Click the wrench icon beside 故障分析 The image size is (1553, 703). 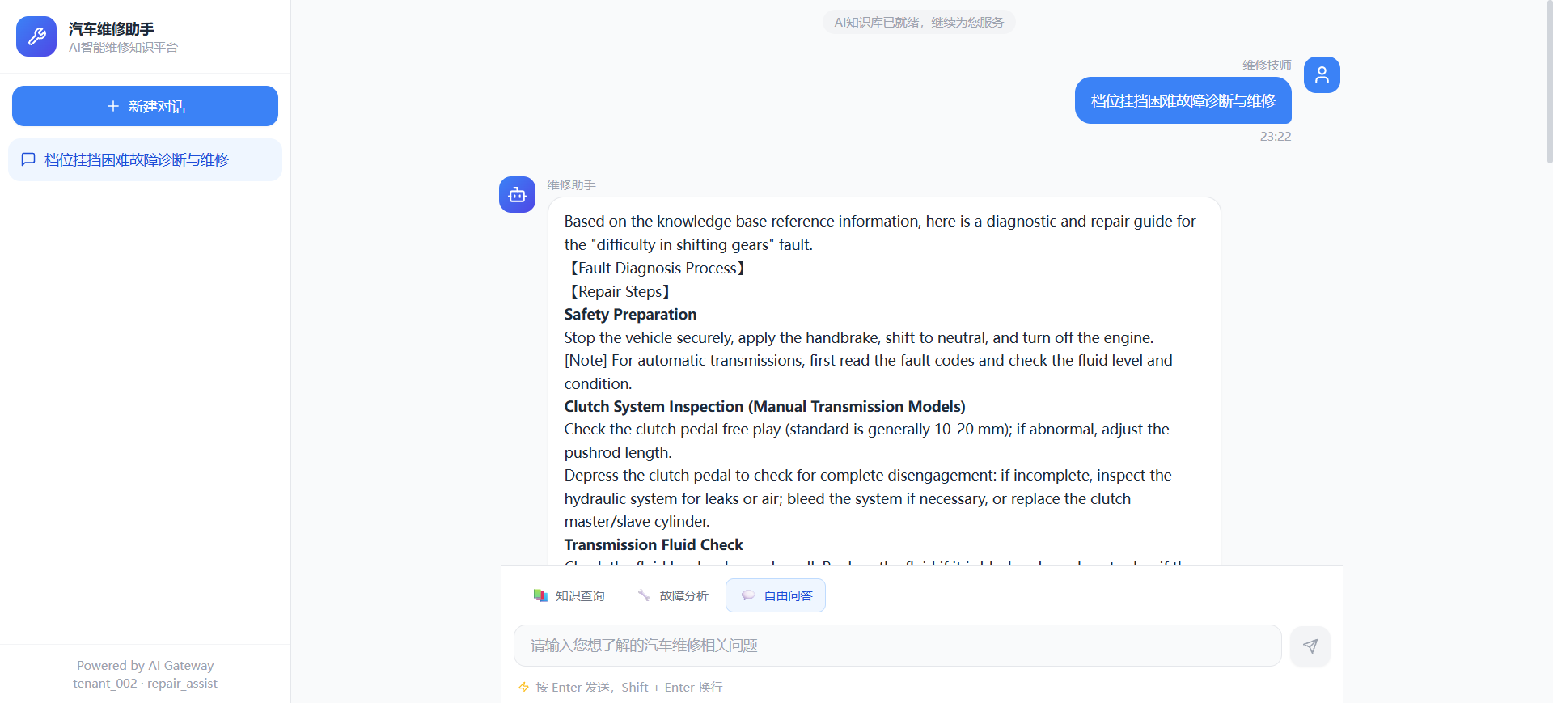(x=644, y=595)
